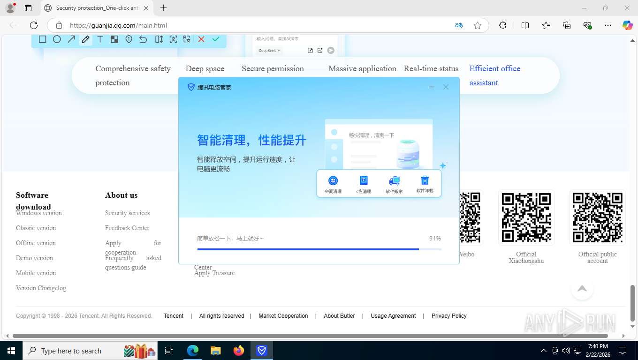Click the translate screenshot icon
The width and height of the screenshot is (638, 360).
pyautogui.click(x=187, y=39)
